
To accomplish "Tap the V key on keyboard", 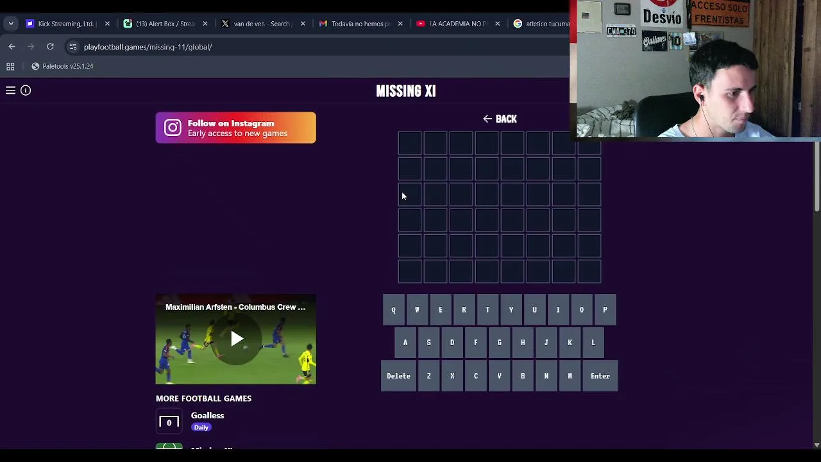I will pos(499,376).
